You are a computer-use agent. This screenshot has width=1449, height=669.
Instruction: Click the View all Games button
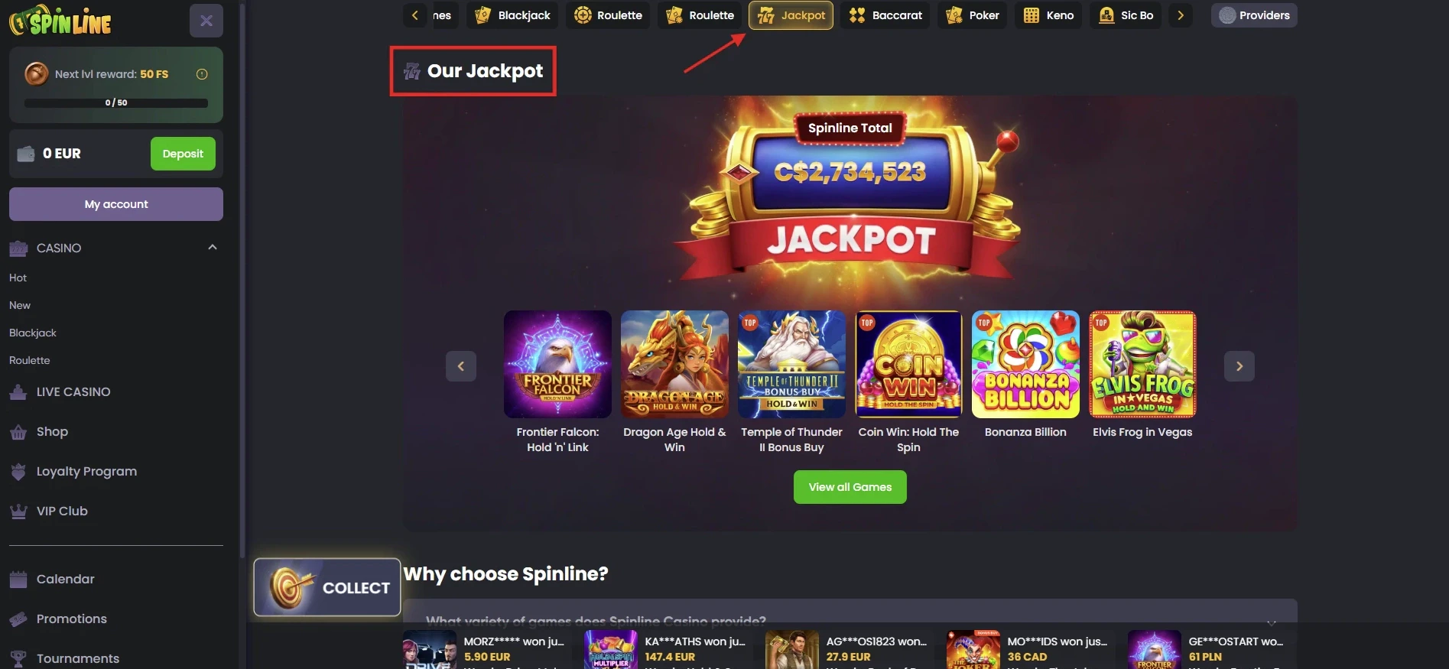[850, 487]
